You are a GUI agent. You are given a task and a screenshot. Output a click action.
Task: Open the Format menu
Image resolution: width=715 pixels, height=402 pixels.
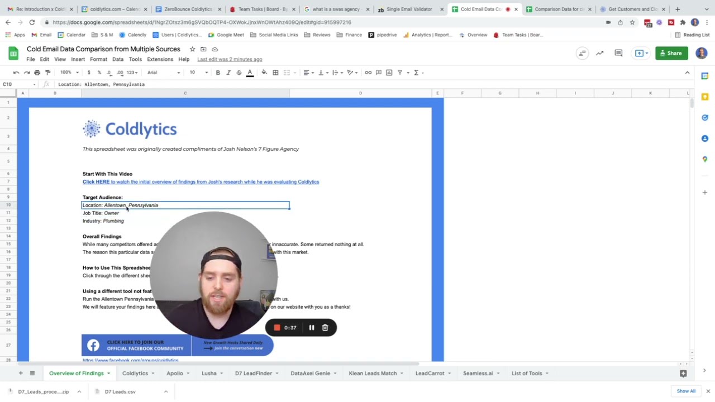98,59
